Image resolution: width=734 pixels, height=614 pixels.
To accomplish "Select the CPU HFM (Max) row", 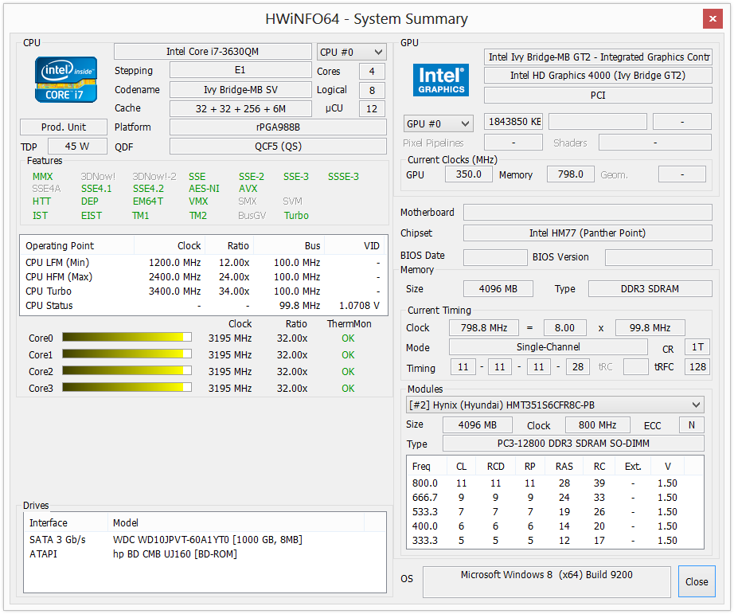I will pyautogui.click(x=203, y=277).
